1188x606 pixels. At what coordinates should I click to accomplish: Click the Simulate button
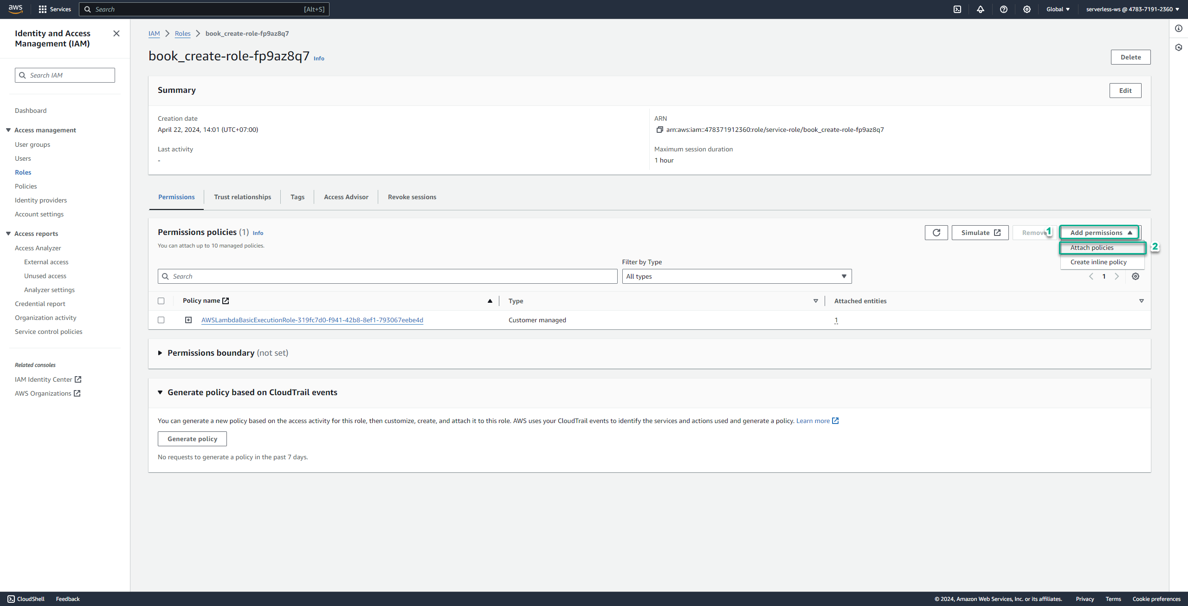(x=980, y=233)
